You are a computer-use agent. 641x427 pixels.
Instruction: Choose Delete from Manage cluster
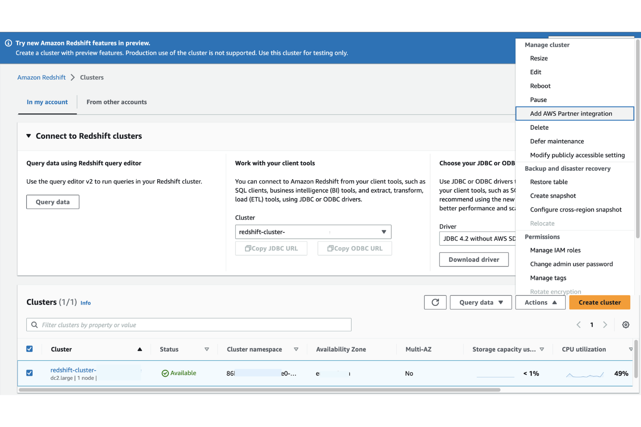[575, 128]
